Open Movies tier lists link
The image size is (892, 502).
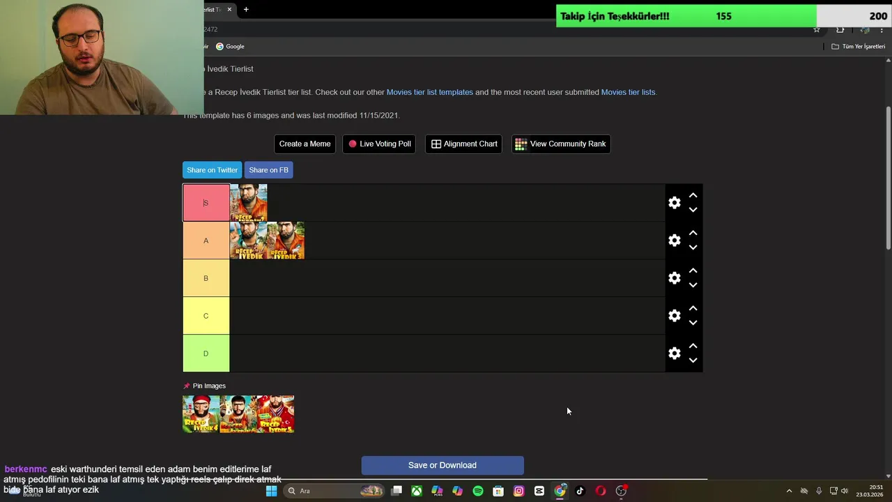(x=628, y=92)
